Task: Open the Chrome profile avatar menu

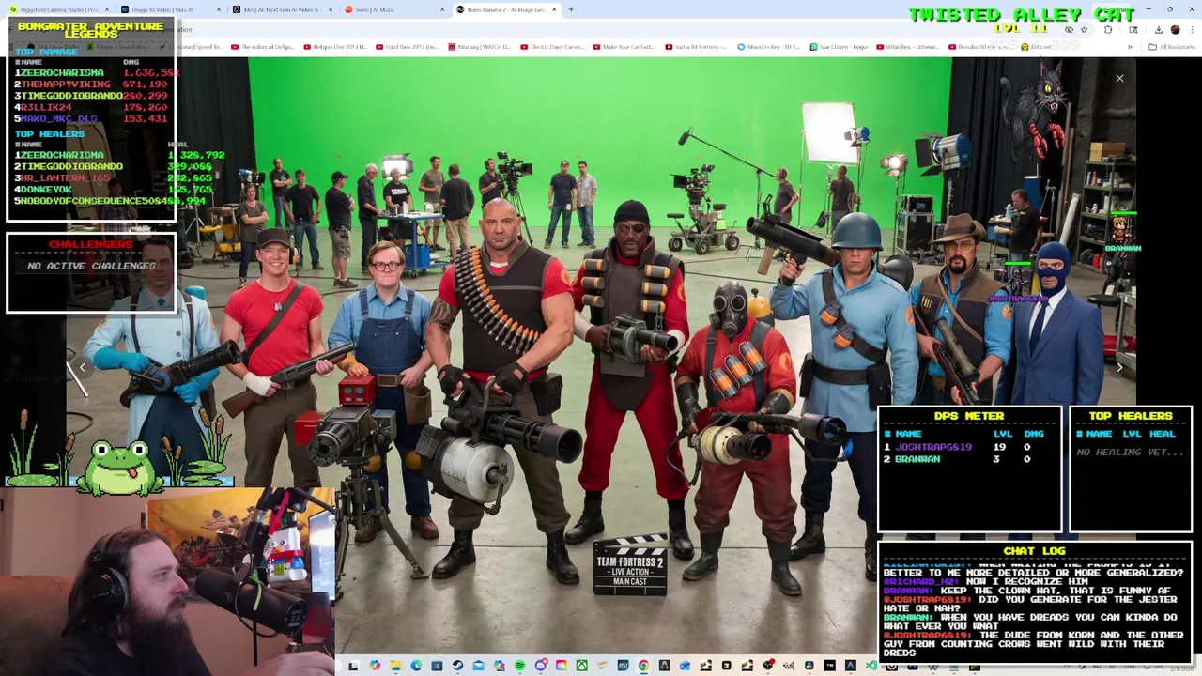Action: 1175,30
